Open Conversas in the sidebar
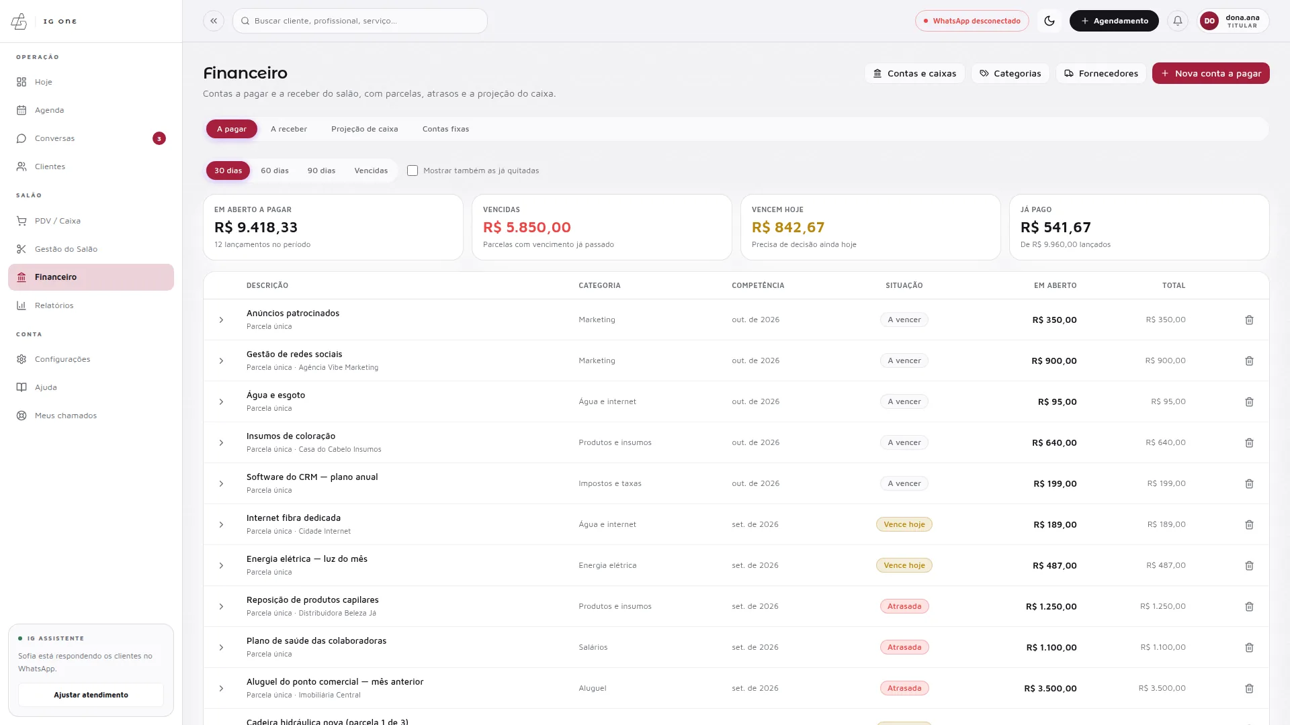 point(91,138)
